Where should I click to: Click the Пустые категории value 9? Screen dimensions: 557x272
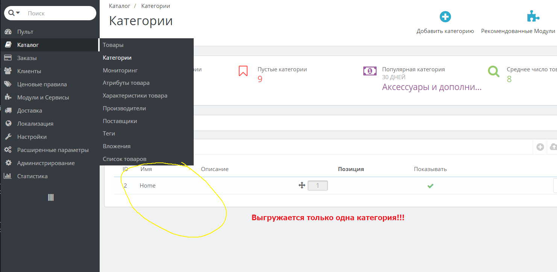260,79
